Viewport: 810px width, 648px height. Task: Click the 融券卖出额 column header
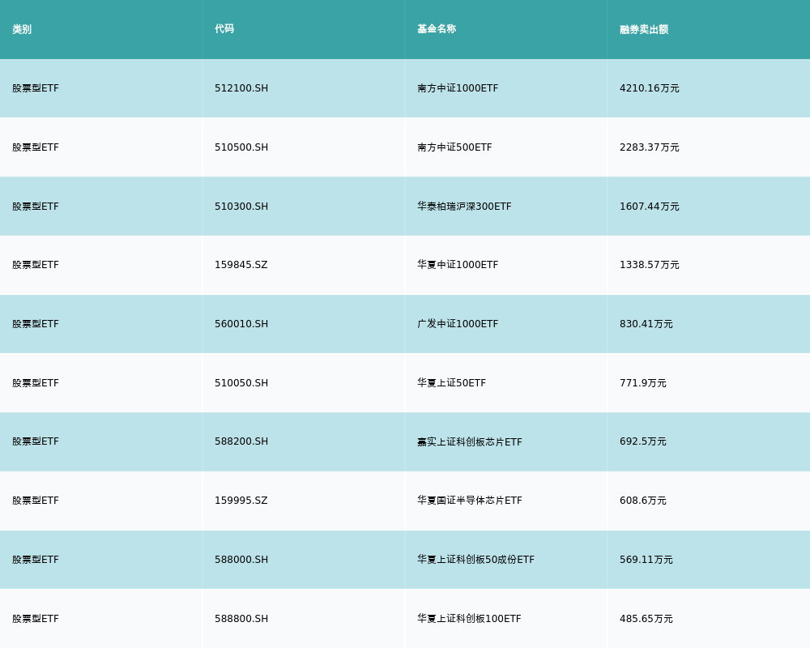click(644, 29)
